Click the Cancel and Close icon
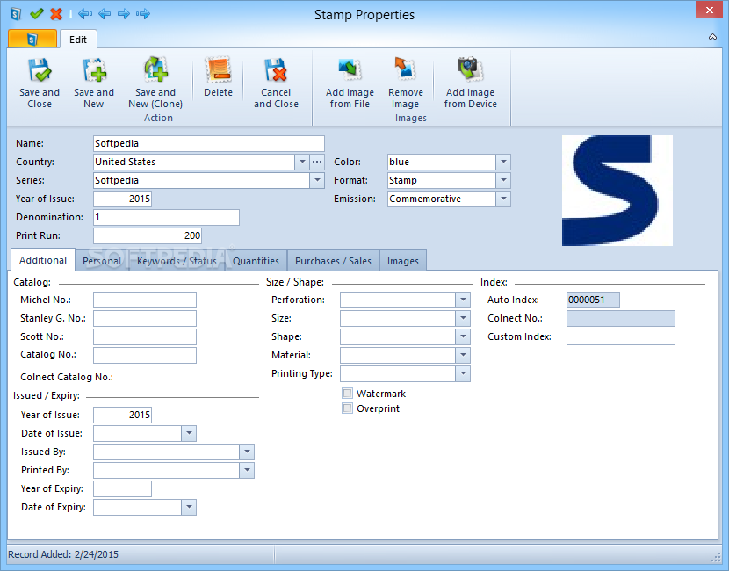 276,70
